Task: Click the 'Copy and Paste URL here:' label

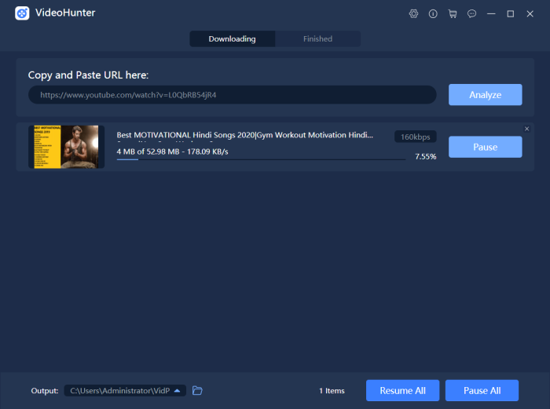Action: (88, 75)
